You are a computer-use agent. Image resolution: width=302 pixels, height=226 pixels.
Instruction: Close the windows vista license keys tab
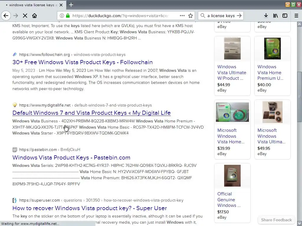coord(61,5)
